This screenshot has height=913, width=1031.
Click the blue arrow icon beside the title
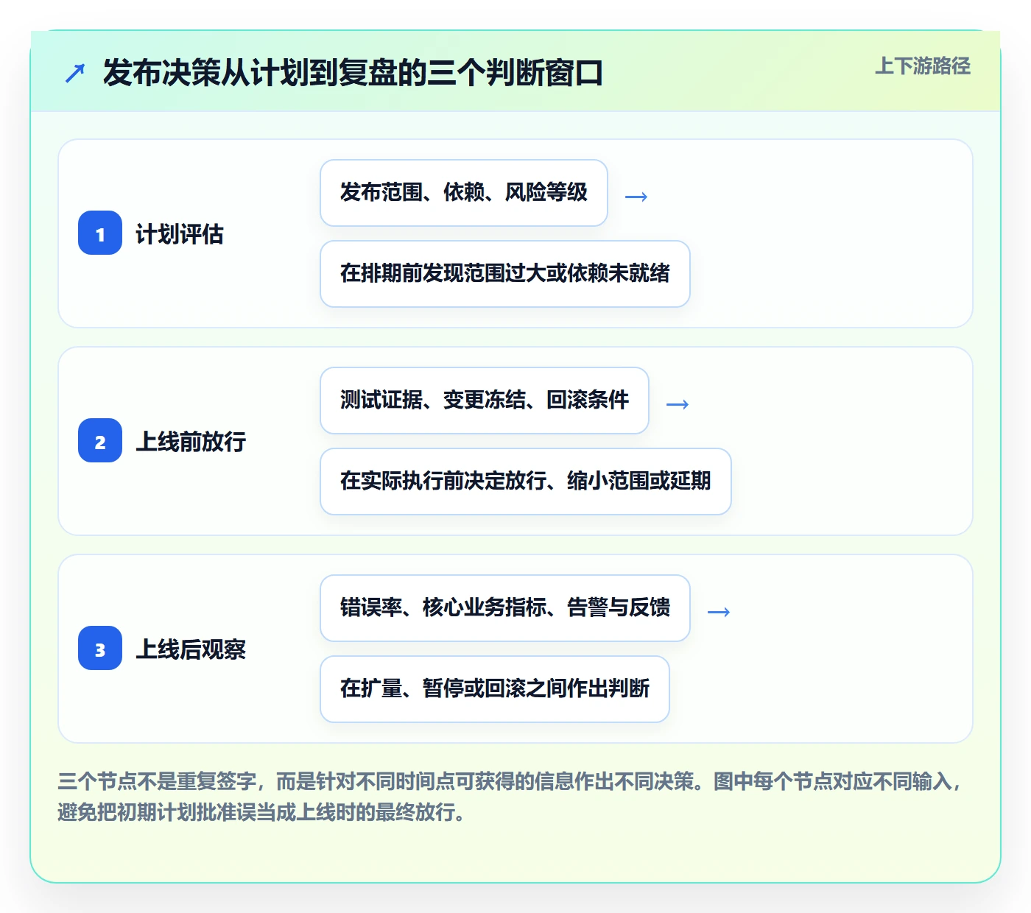tap(75, 73)
